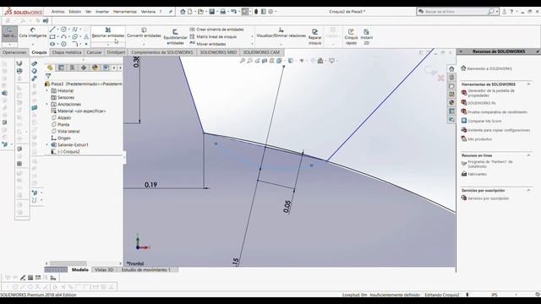Screen dimensions: 541x304
Task: Click Matriz lineal de croquis
Action: tap(213, 36)
